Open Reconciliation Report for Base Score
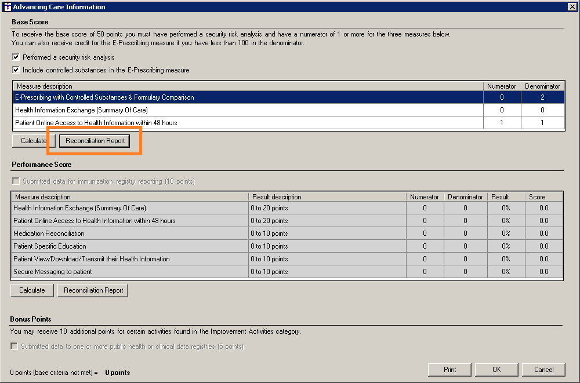 pos(95,141)
